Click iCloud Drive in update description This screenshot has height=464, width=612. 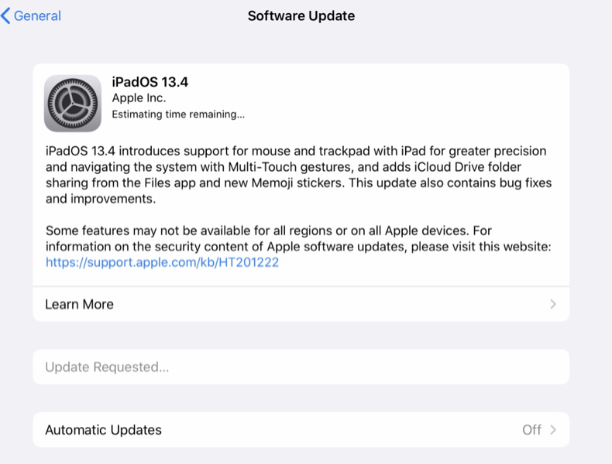(x=445, y=167)
